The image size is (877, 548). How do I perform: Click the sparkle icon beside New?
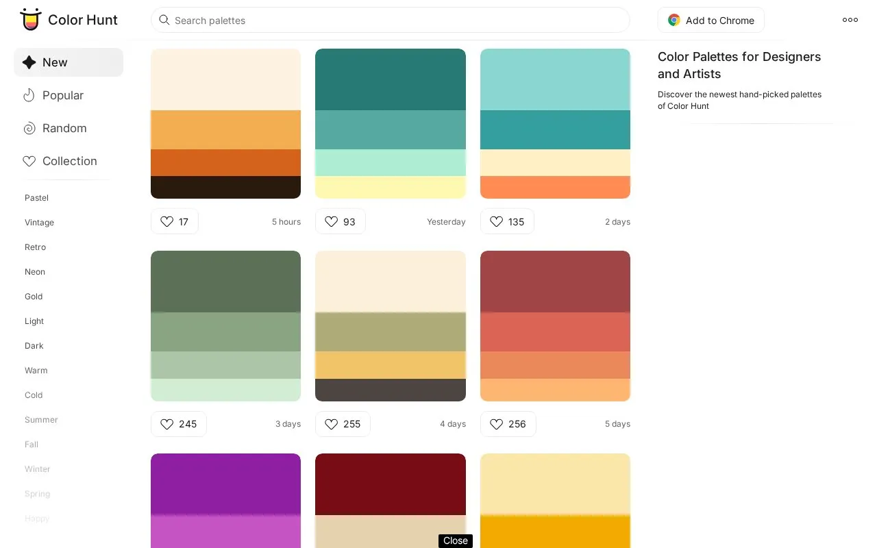[29, 62]
